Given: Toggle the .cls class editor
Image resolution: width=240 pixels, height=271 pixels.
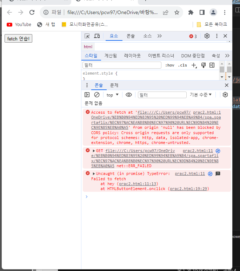Looking at the screenshot, I should coord(182,65).
